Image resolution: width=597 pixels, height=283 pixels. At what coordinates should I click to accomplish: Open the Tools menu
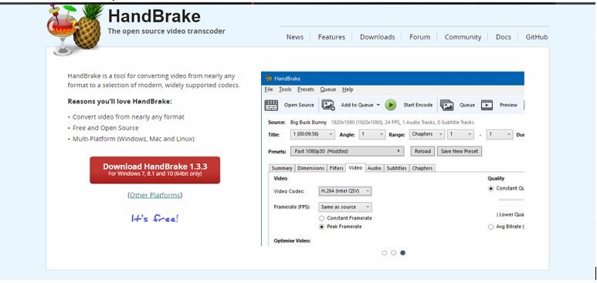click(285, 89)
